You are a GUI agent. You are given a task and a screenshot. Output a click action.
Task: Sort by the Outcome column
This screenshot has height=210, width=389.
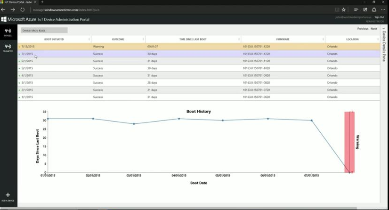click(118, 39)
